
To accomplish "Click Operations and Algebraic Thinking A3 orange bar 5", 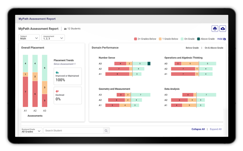I will click(x=190, y=64).
